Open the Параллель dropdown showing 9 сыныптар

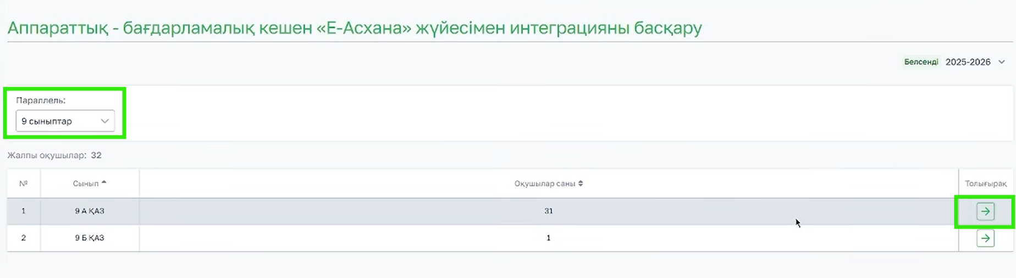65,121
